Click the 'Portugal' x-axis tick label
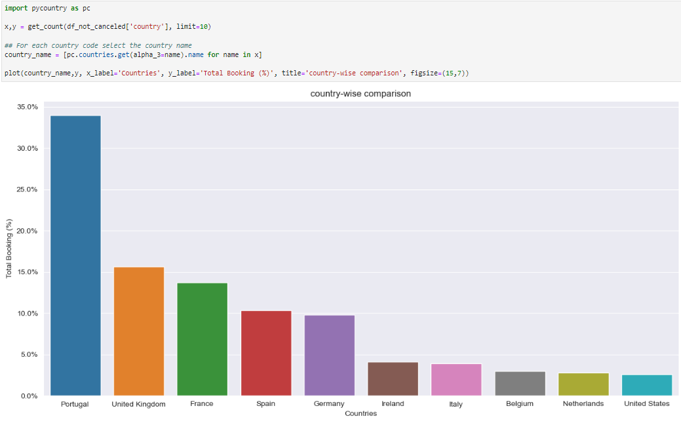 point(75,404)
